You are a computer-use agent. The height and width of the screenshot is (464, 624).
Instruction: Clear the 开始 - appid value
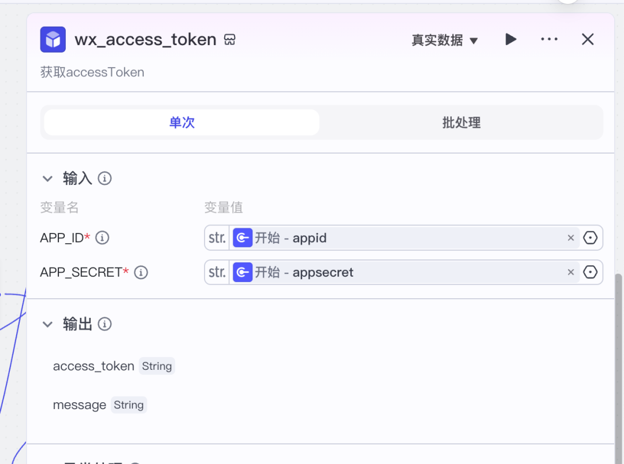571,237
